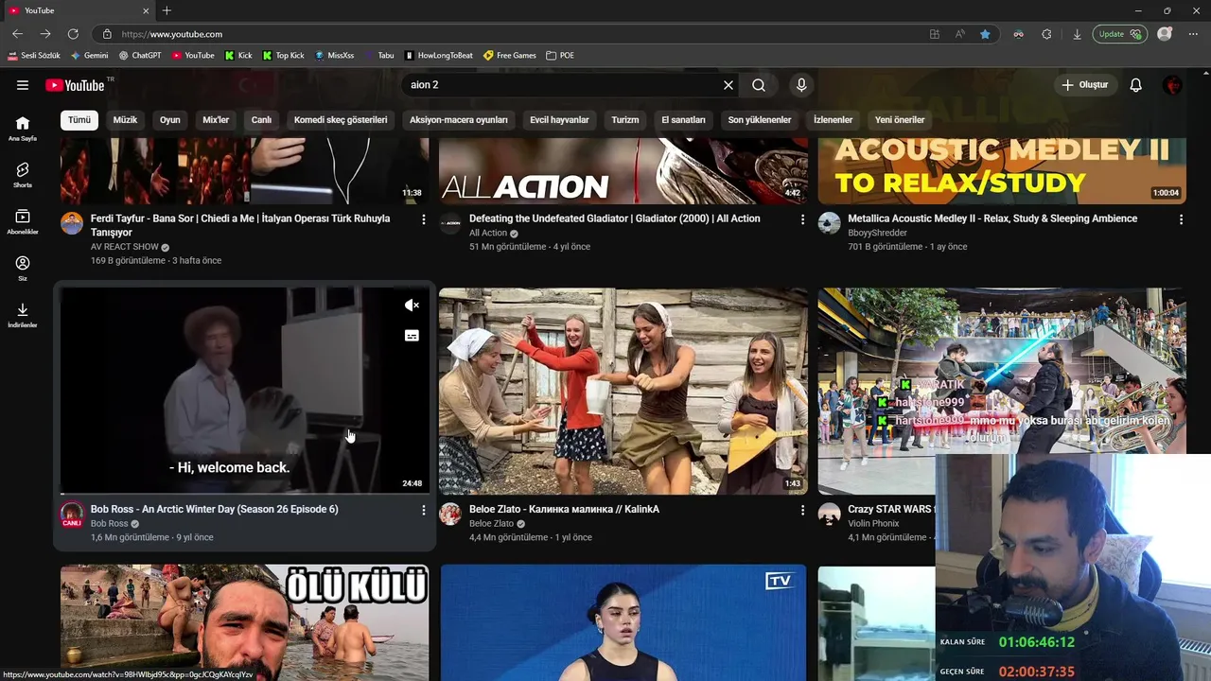Open the Kick bookmark

(238, 56)
